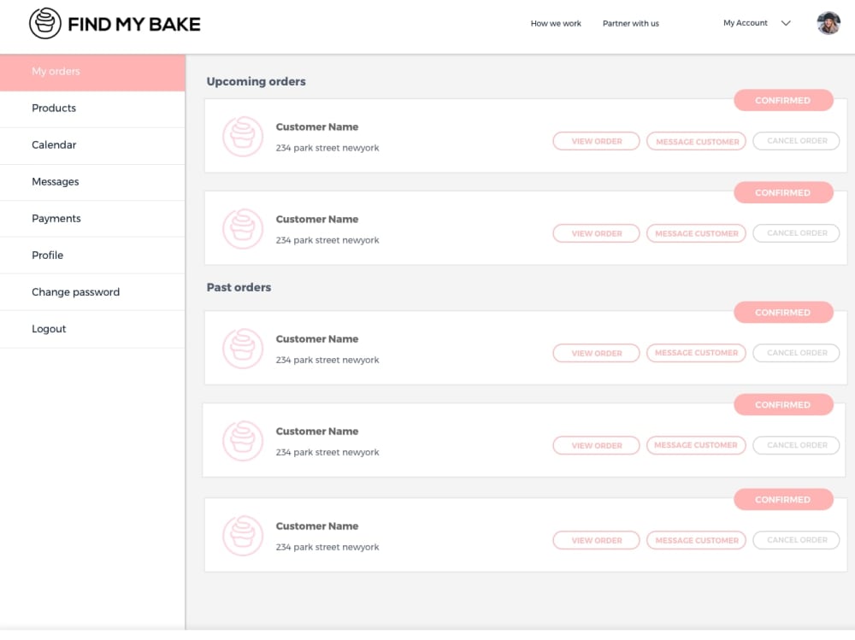Click CONFIRMED badge on first upcoming order
The height and width of the screenshot is (640, 855).
point(783,100)
